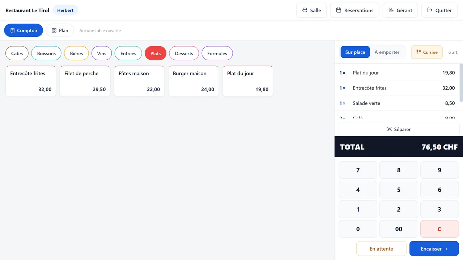Switch to the Formules category

pos(217,53)
